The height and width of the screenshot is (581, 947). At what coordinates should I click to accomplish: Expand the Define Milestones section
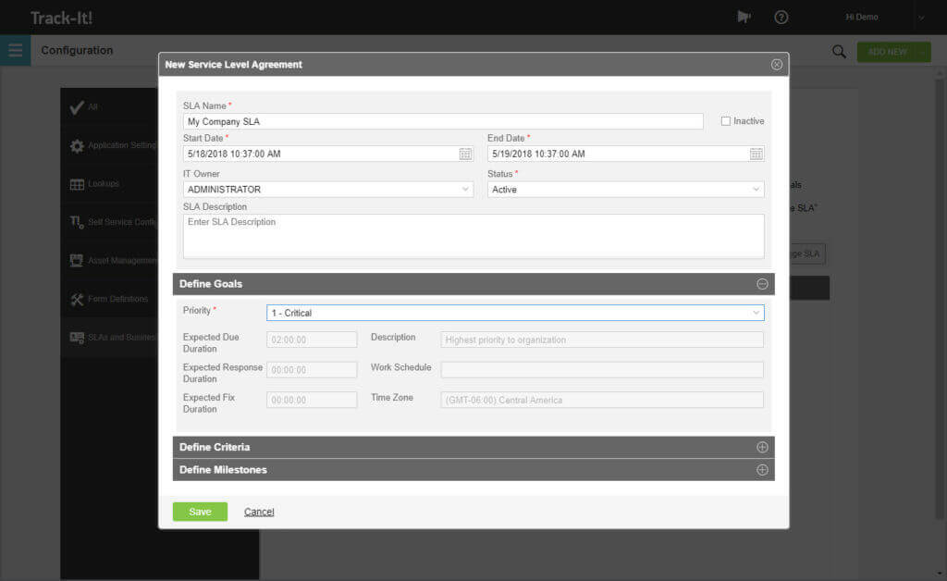tap(762, 469)
